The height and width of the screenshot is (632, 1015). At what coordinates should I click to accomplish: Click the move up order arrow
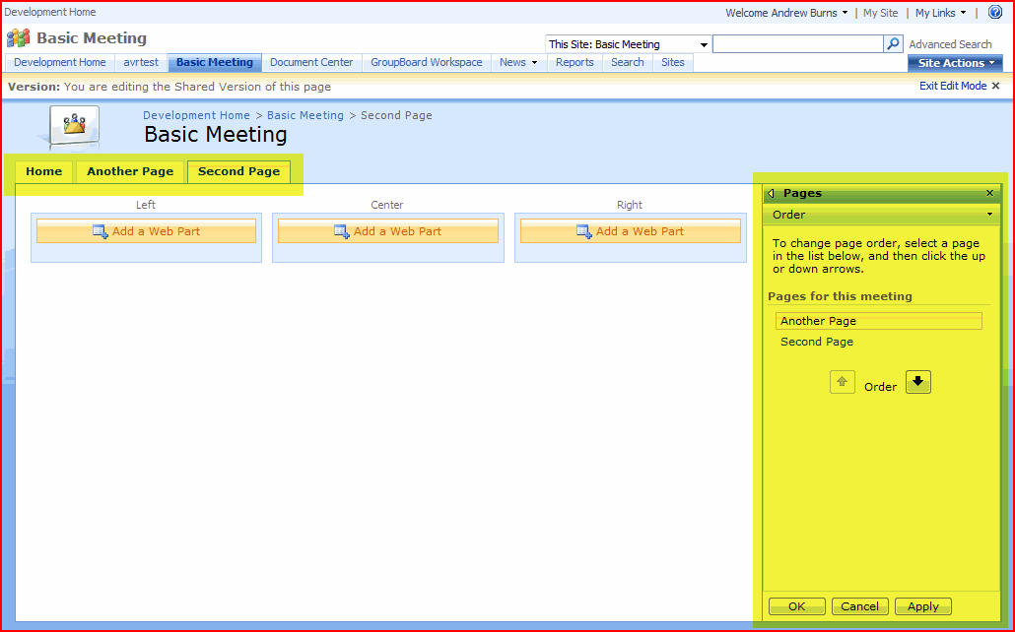[x=843, y=382]
